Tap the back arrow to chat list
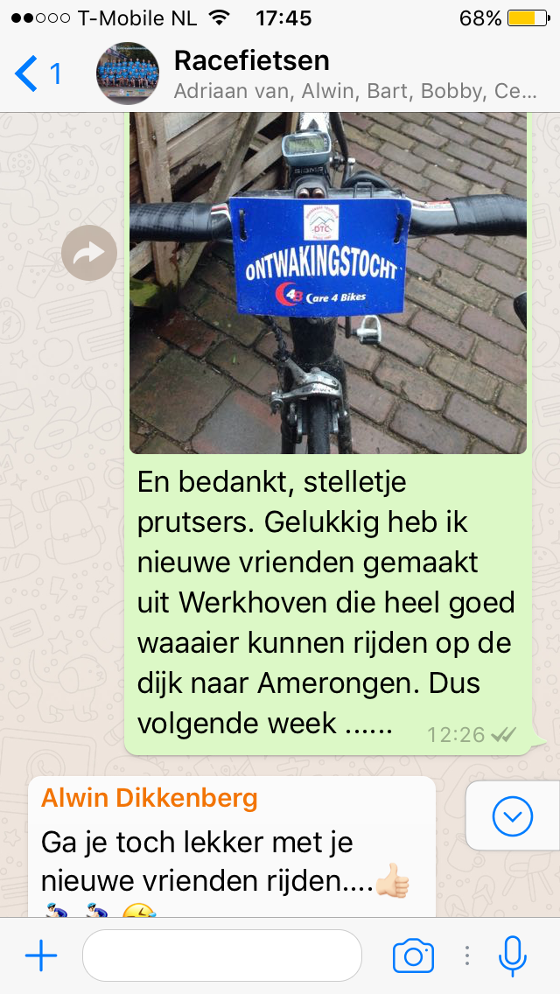The height and width of the screenshot is (994, 560). (25, 73)
